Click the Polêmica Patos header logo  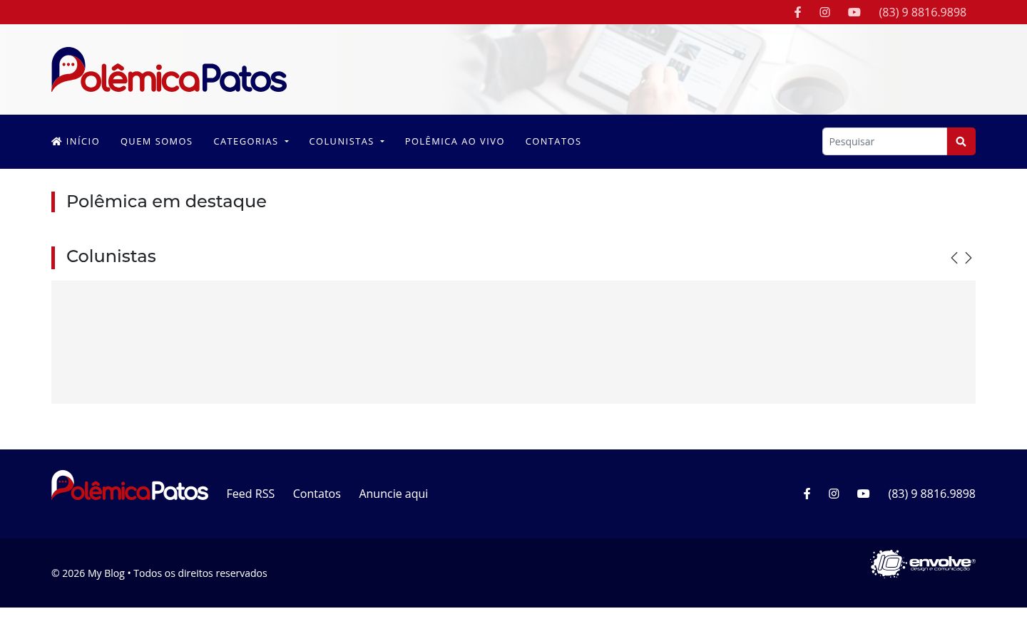[x=169, y=70]
